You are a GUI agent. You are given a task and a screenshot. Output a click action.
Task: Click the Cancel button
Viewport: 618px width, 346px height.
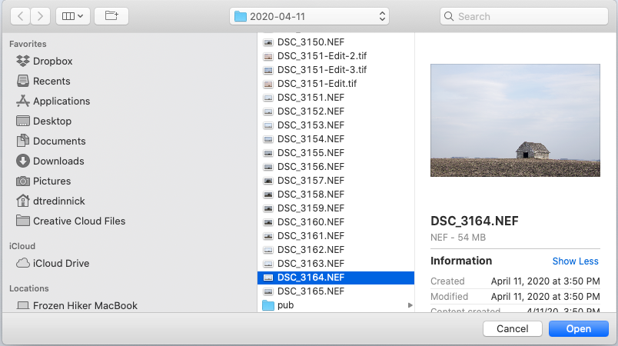513,328
